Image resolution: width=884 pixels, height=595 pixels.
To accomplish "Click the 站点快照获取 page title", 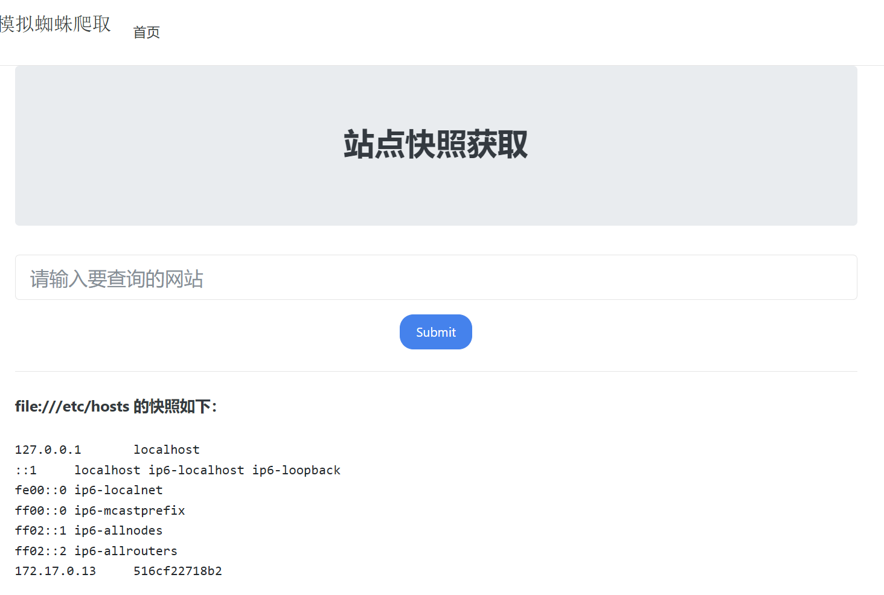I will pos(435,145).
